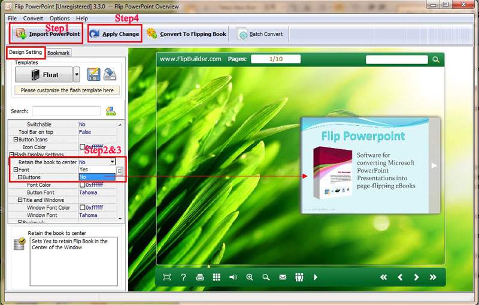Image resolution: width=479 pixels, height=305 pixels.
Task: Open the Help menu
Action: coord(82,19)
